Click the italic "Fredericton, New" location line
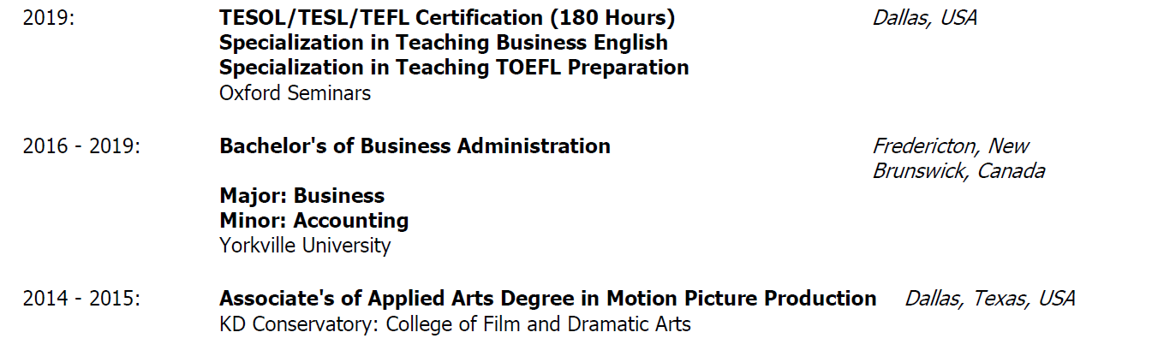1152x362 pixels. click(x=951, y=146)
